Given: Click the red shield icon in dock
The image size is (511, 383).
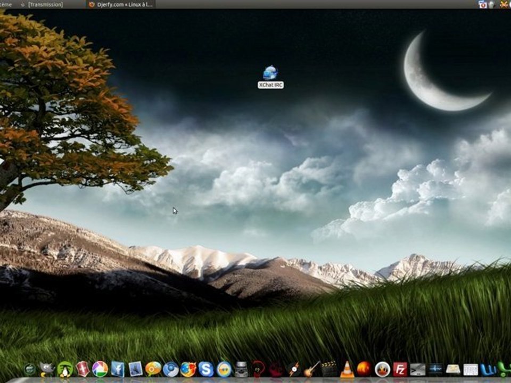Looking at the screenshot, I should pyautogui.click(x=82, y=369).
